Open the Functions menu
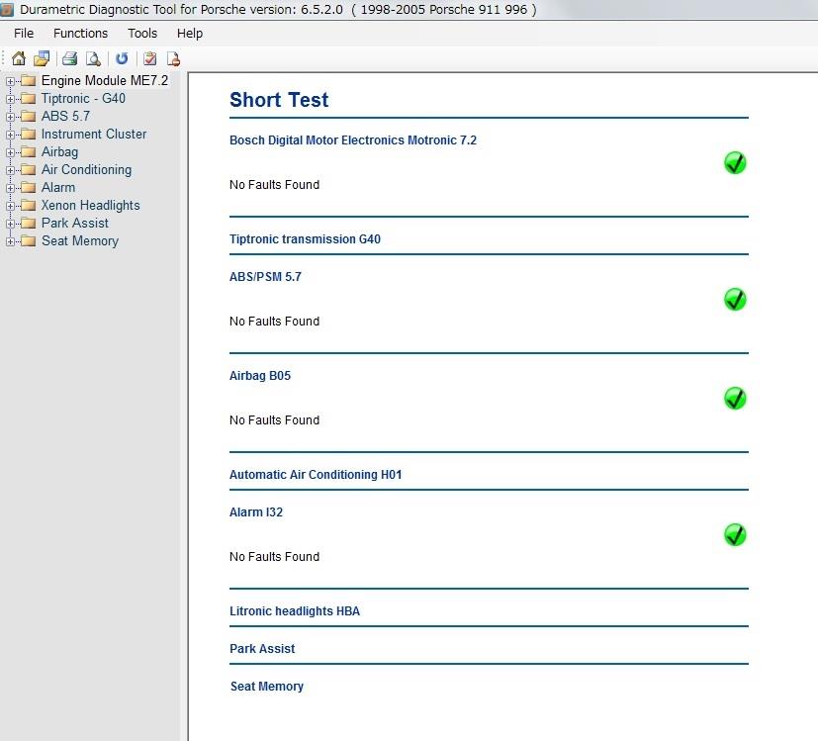The height and width of the screenshot is (741, 818). pyautogui.click(x=80, y=34)
